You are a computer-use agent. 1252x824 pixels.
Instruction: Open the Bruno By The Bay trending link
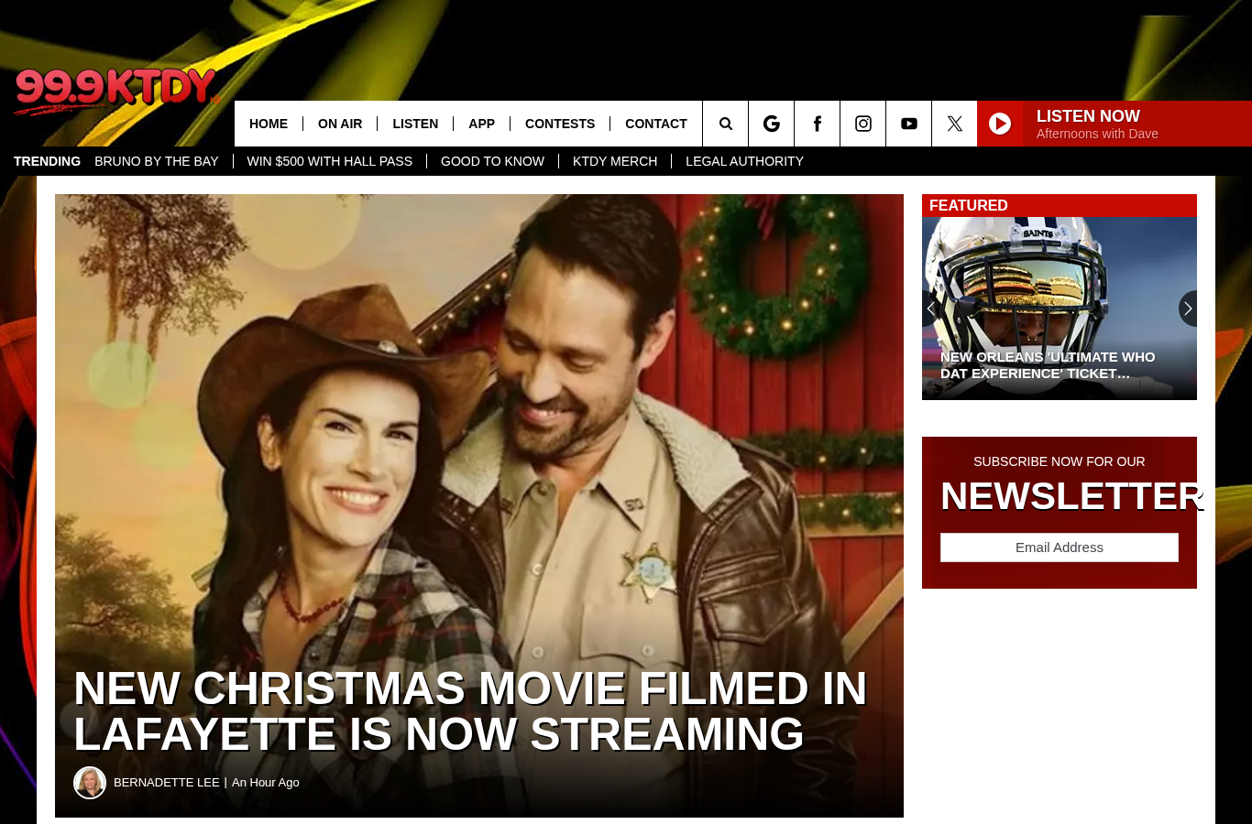157,161
